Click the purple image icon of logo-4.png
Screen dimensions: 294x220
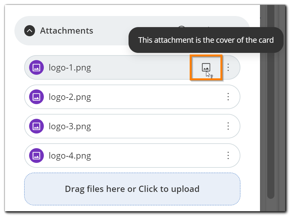(x=36, y=155)
